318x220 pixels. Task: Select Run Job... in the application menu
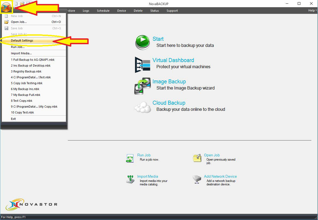(x=34, y=47)
